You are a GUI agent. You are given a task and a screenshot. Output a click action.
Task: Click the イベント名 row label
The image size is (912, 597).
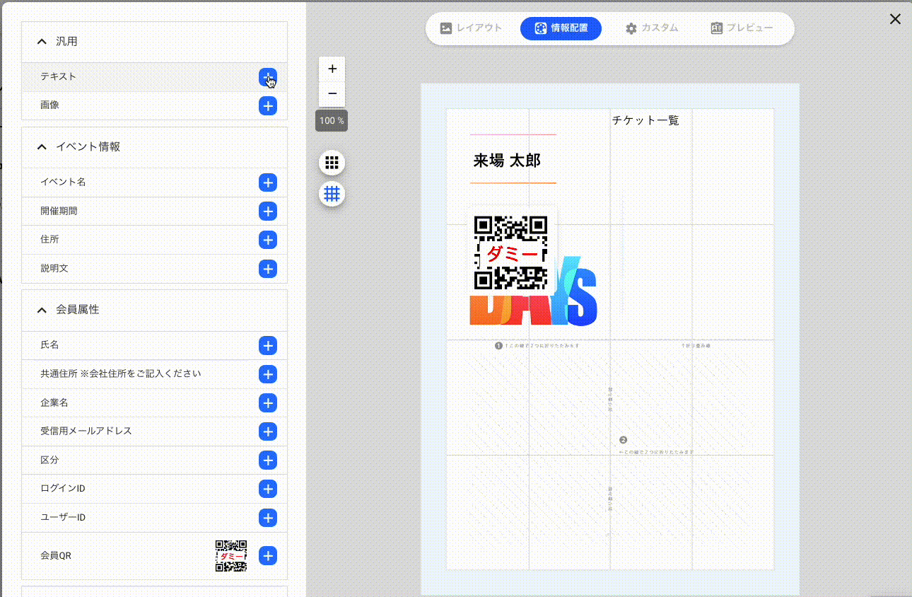coord(63,182)
